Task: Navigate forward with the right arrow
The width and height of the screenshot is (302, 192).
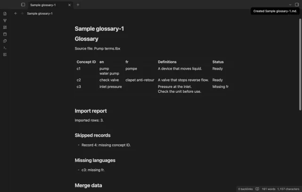Action: 22,13
